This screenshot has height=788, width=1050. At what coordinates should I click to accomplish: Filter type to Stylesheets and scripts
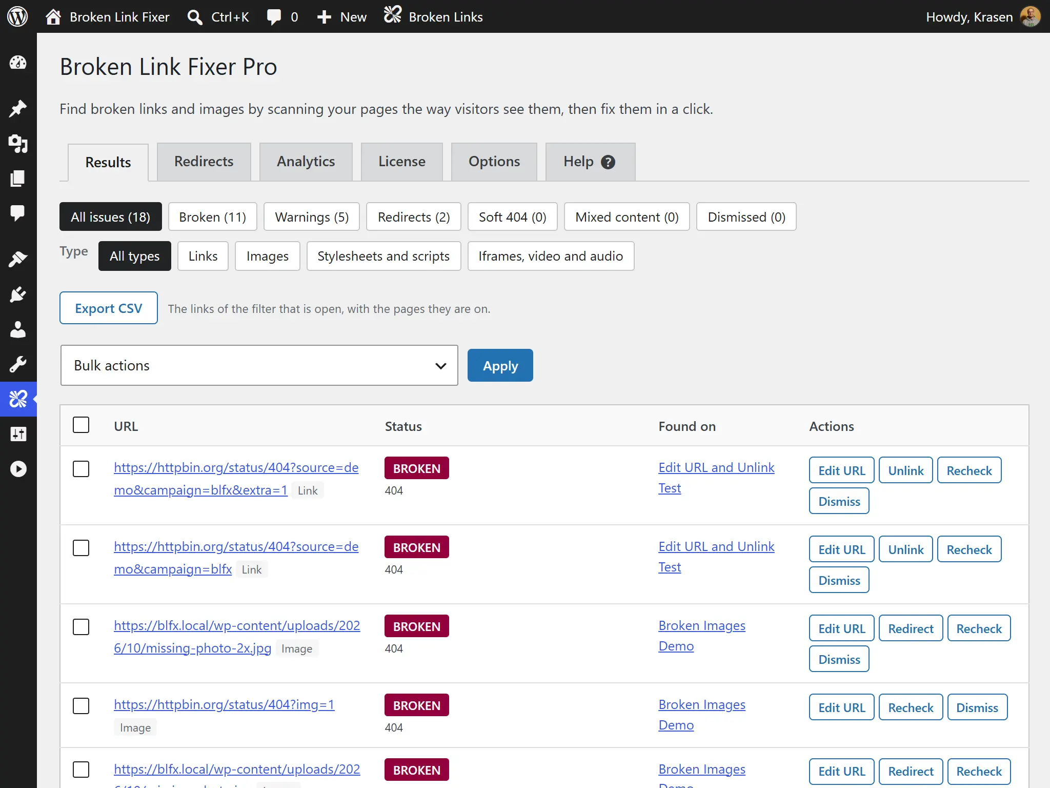(x=383, y=256)
